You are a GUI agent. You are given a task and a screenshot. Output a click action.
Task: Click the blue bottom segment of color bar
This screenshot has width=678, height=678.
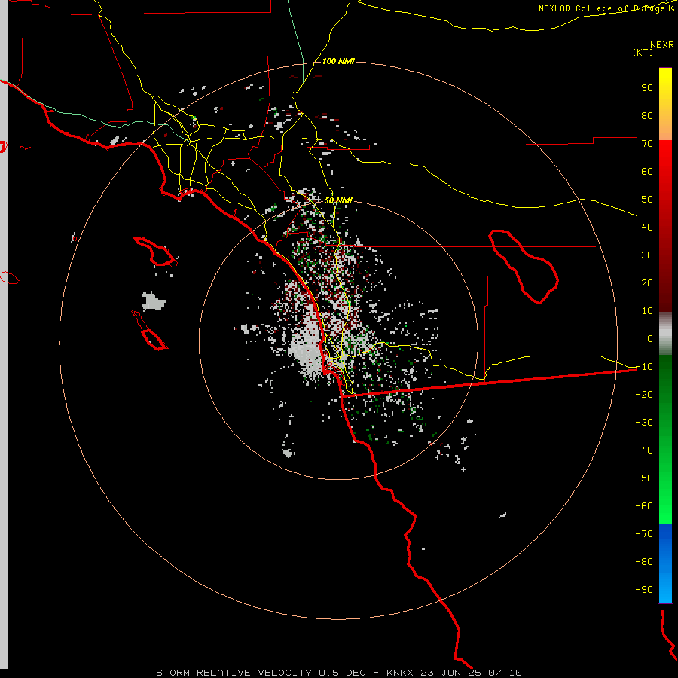click(665, 563)
